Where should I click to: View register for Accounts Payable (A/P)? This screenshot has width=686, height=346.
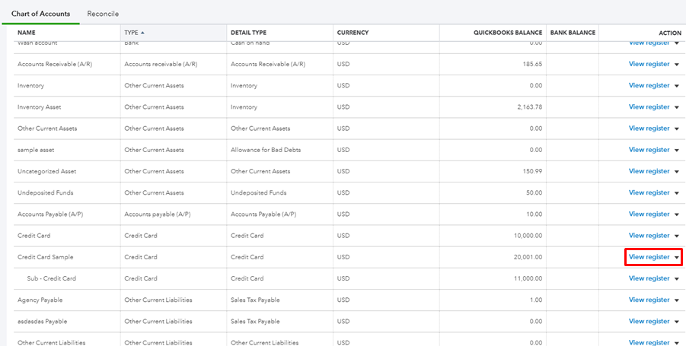(649, 214)
